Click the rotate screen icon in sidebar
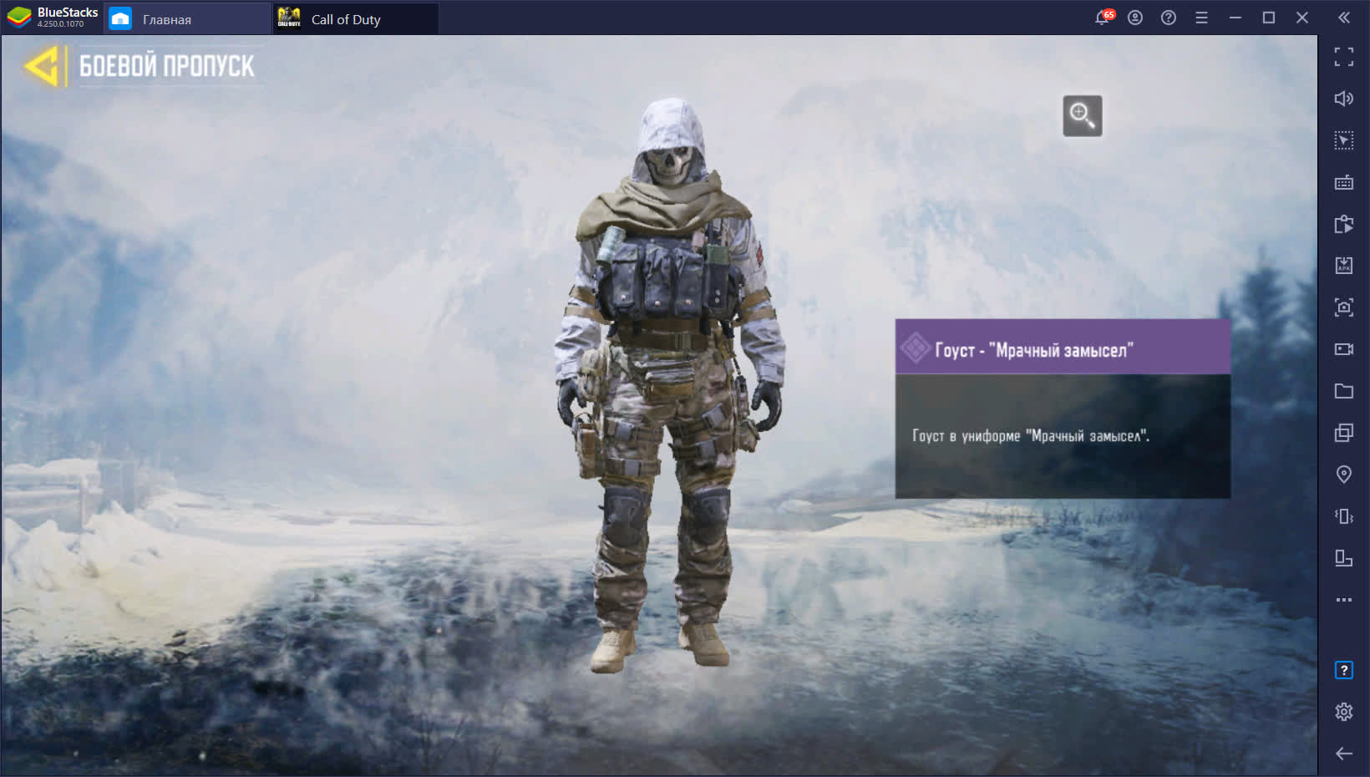1370x777 pixels. 1344,558
